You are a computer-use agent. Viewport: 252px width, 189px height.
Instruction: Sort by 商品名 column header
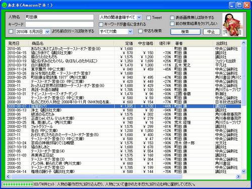pyautogui.click(x=72, y=43)
